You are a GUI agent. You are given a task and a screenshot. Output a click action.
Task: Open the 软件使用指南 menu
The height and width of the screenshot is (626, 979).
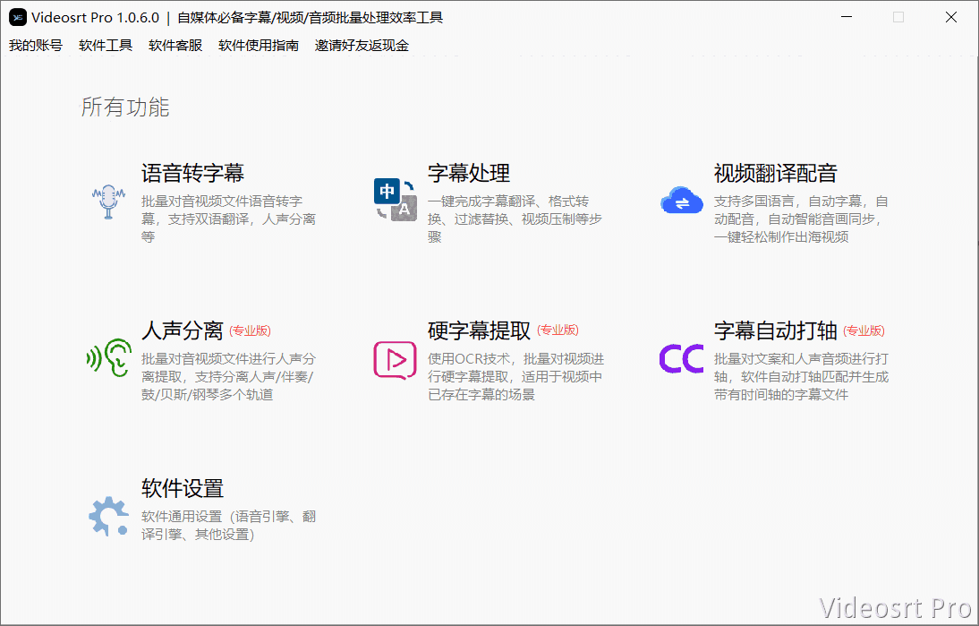259,45
